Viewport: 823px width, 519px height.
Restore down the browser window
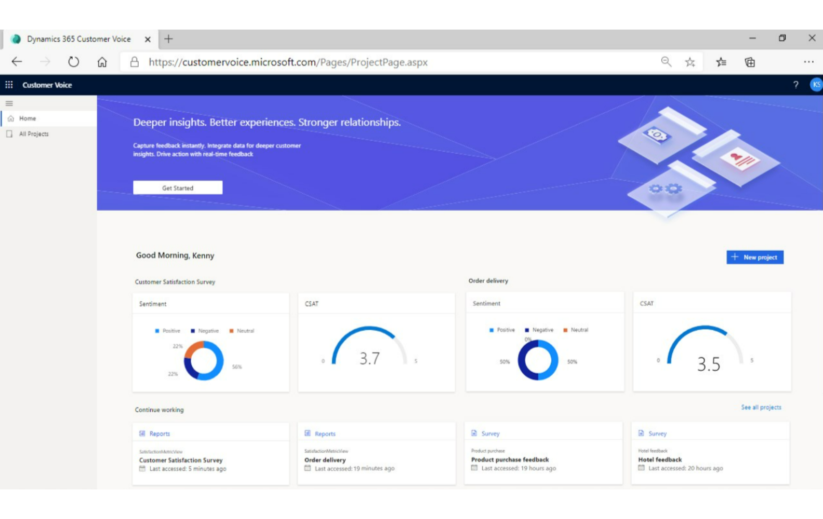click(782, 38)
